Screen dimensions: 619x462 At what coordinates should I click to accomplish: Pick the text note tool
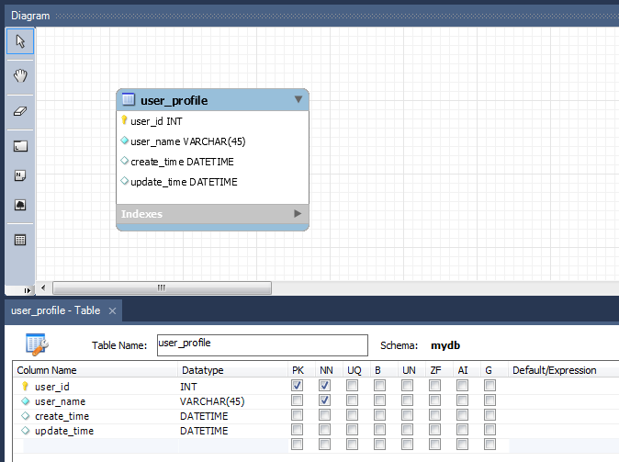tap(20, 175)
